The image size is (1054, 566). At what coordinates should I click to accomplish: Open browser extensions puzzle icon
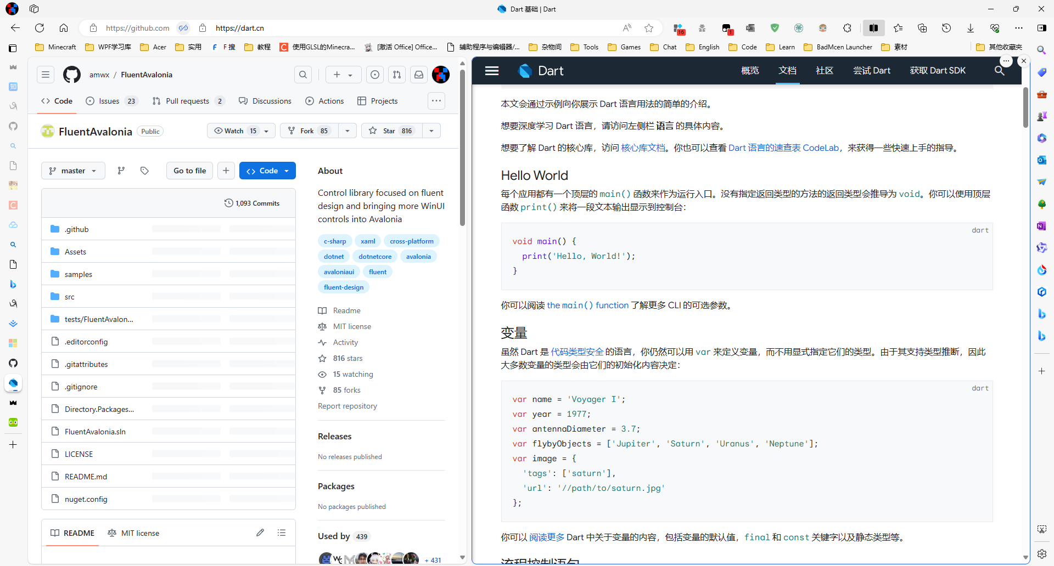[847, 28]
